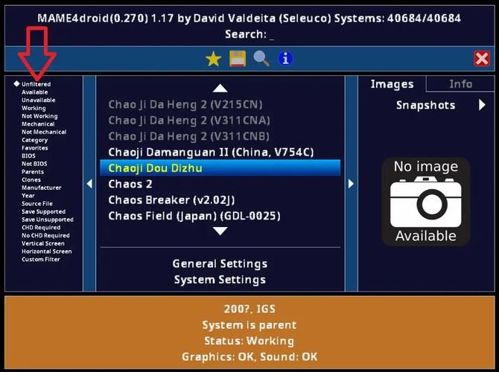499x372 pixels.
Task: Select the Favorites filter
Action: tap(35, 148)
